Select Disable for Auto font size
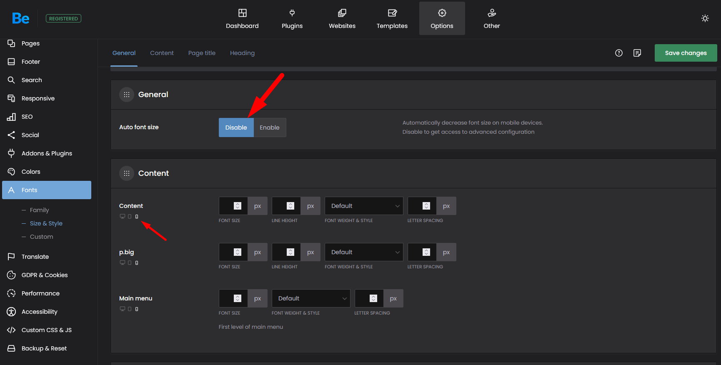The image size is (721, 365). [x=236, y=127]
